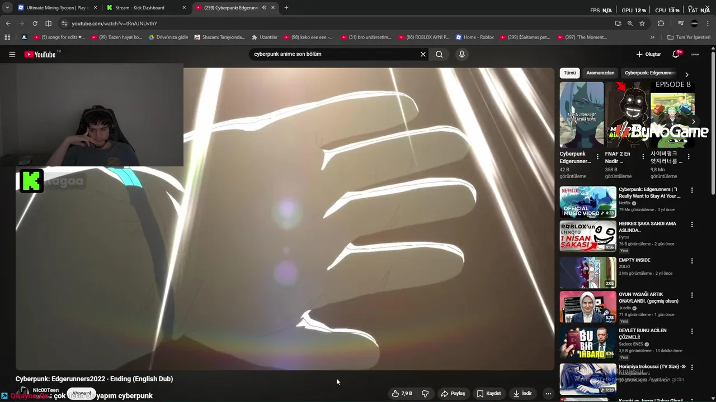This screenshot has width=716, height=402.
Task: Open options for HERKES ŞAKA SANDI video
Action: [692, 224]
